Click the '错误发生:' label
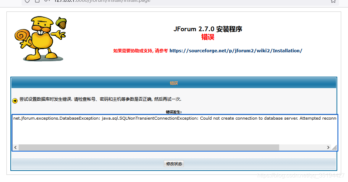 (x=174, y=112)
